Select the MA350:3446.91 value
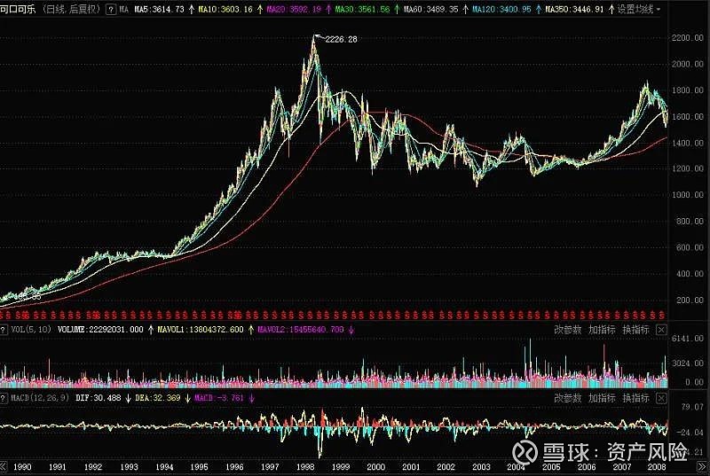Screen dimensions: 710x476 tap(574, 9)
